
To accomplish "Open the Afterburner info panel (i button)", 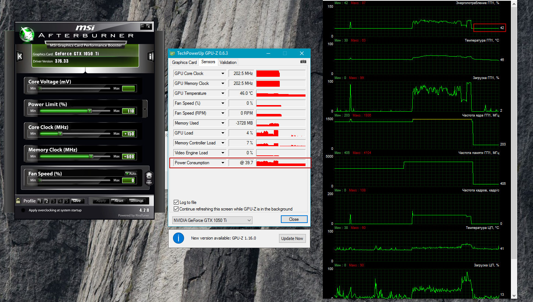I will tap(151, 56).
